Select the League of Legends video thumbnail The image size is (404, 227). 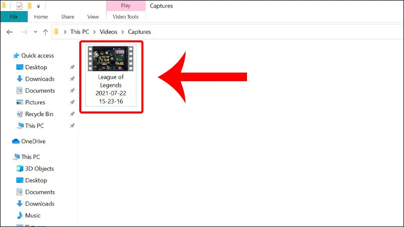pos(111,59)
